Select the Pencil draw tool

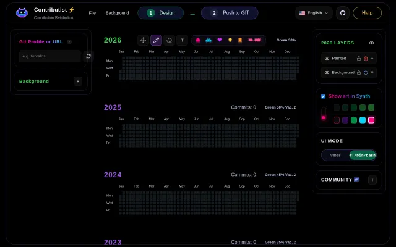[156, 40]
